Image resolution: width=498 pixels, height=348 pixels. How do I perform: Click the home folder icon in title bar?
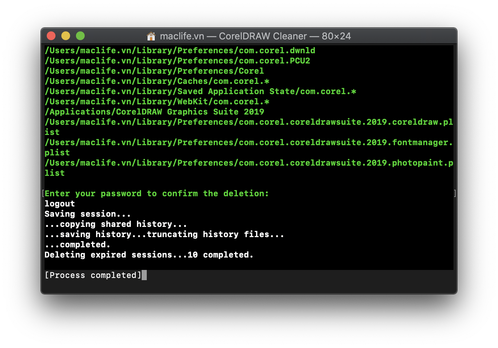pyautogui.click(x=151, y=36)
